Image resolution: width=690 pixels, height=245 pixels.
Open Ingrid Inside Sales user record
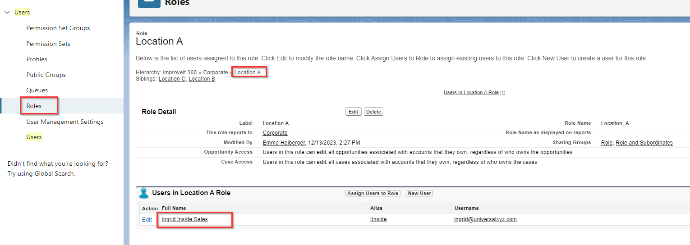pos(185,219)
